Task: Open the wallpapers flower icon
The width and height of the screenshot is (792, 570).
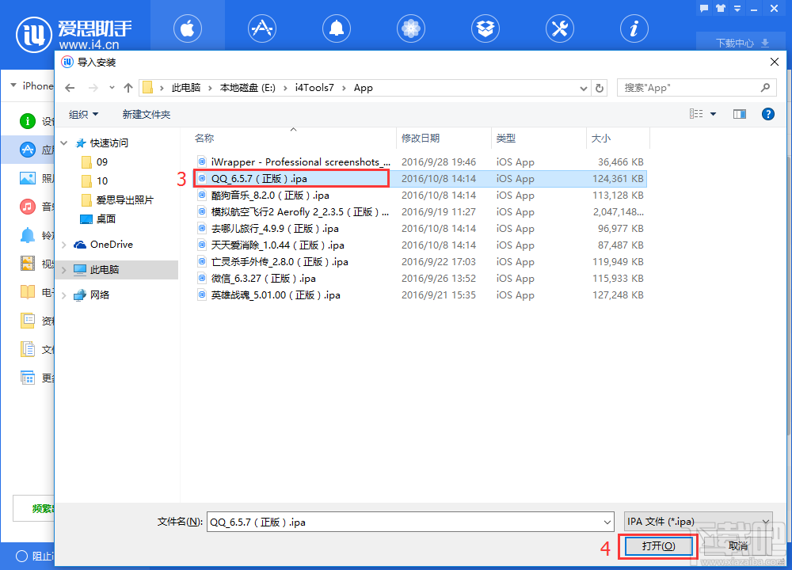Action: 410,28
